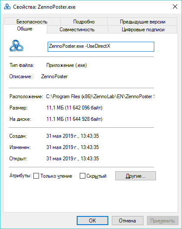The width and height of the screenshot is (182, 229).
Task: Open the Предыдущие версии tab
Action: click(143, 22)
